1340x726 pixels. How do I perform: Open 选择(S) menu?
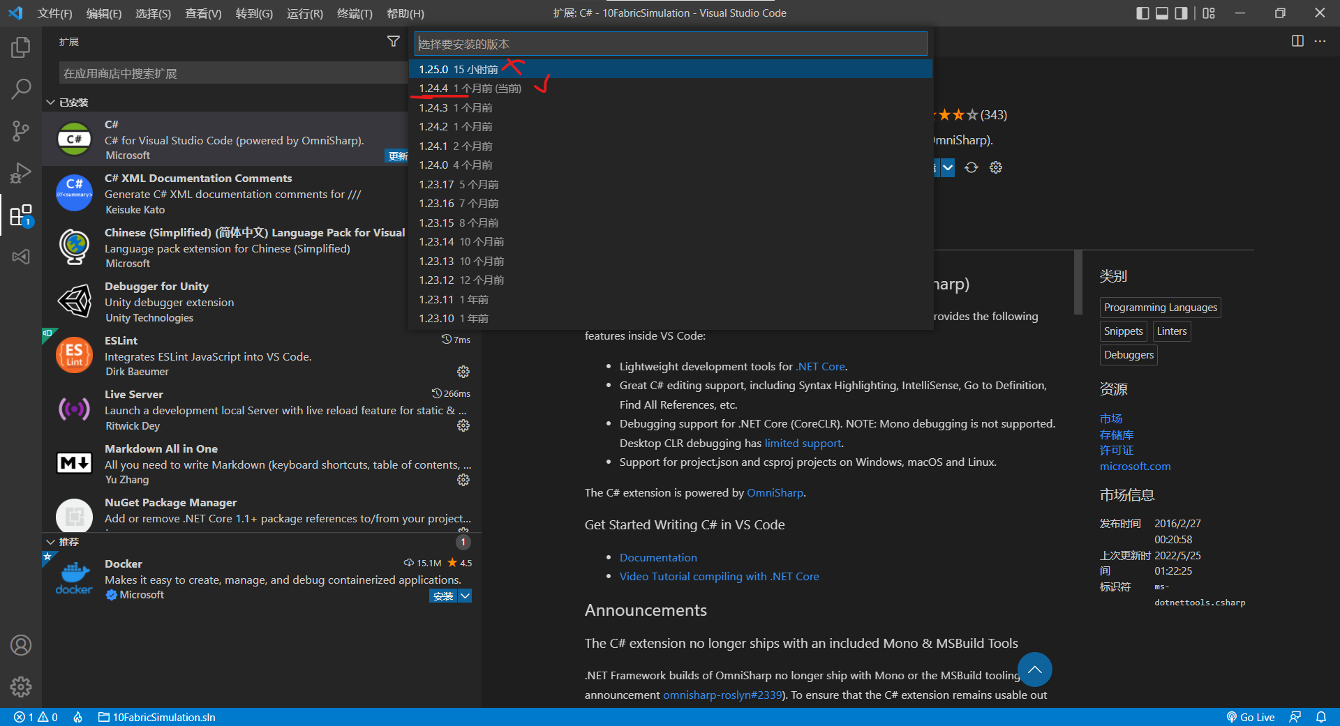tap(153, 13)
